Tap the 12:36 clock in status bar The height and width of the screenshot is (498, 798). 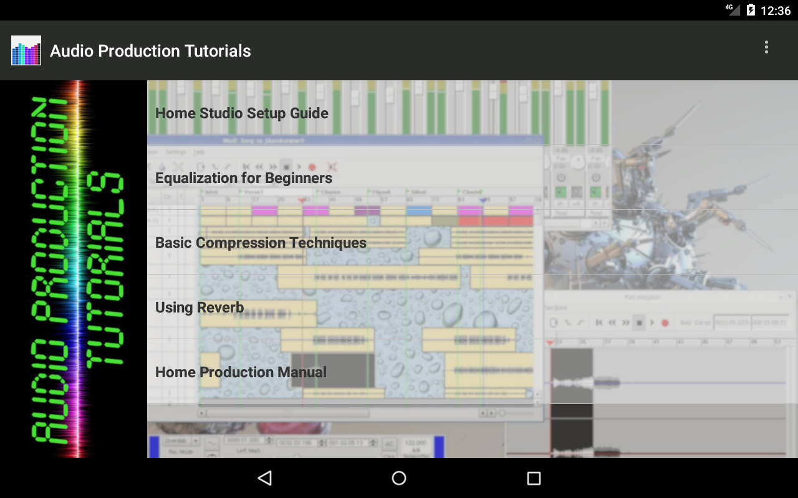coord(776,11)
